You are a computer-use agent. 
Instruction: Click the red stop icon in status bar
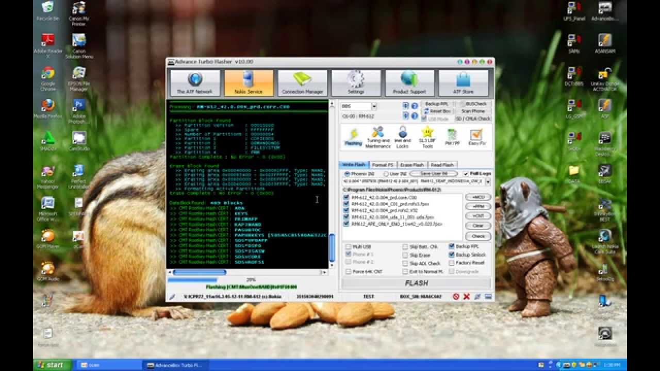pos(456,296)
